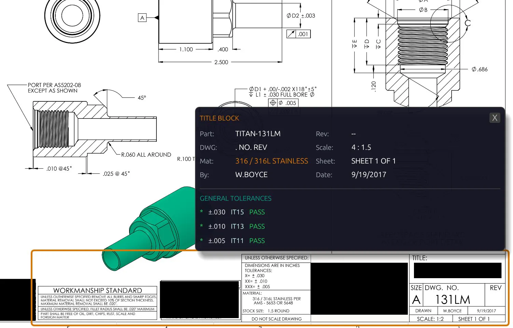This screenshot has width=513, height=328.
Task: Select the .010 @45° chamfer dimension
Action: 59,169
